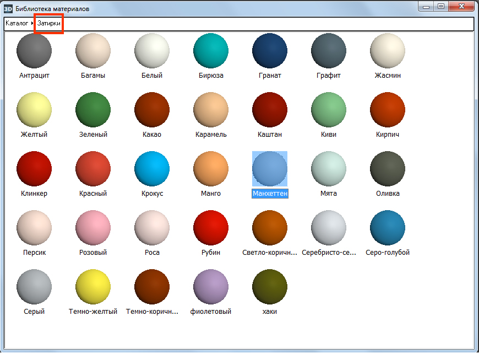
Task: Click the Серо-голубой label text
Action: (388, 253)
